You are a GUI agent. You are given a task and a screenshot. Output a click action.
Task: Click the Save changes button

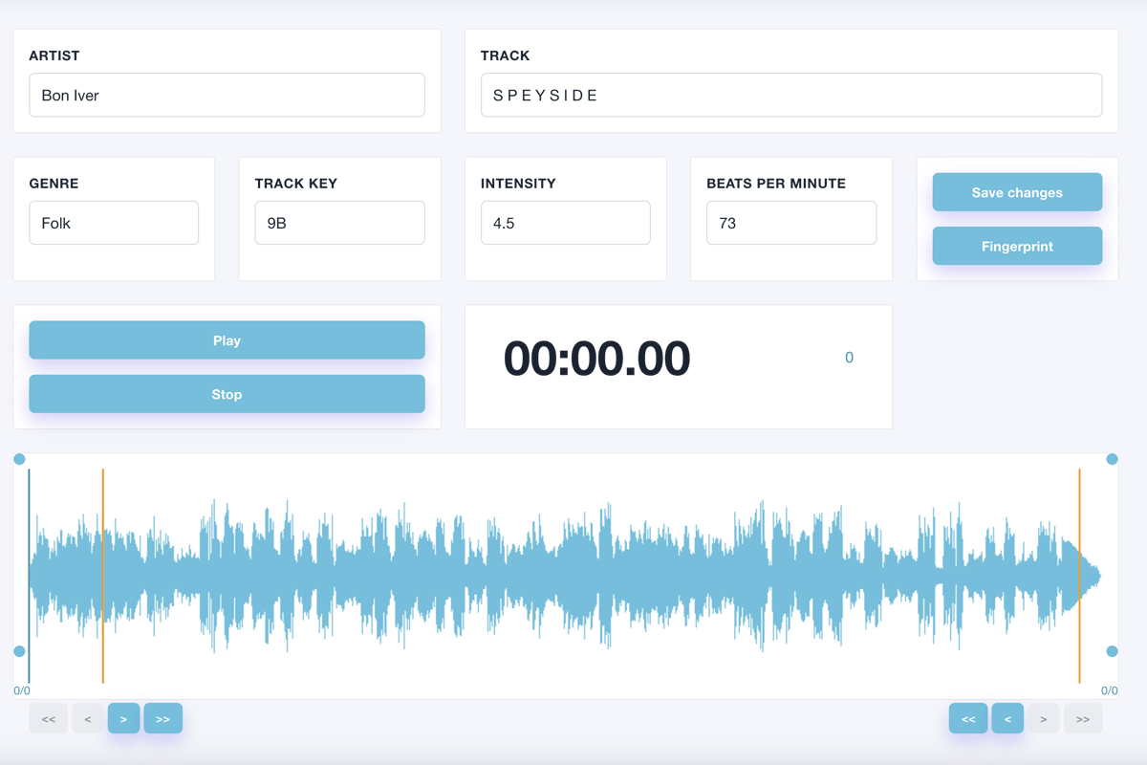tap(1017, 192)
